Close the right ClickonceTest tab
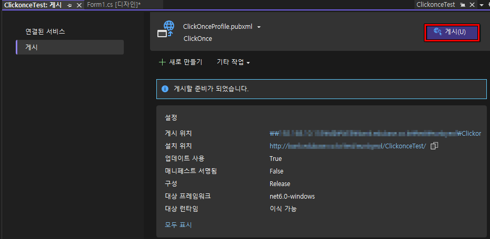The height and width of the screenshot is (239, 490). (472, 5)
